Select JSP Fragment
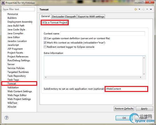 click(15, 49)
